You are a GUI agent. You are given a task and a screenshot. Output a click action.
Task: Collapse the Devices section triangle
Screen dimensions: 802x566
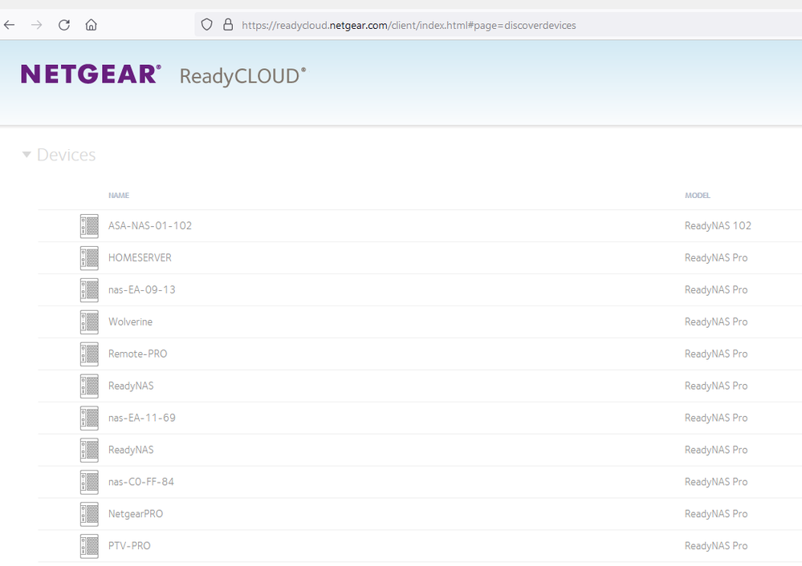tap(26, 155)
